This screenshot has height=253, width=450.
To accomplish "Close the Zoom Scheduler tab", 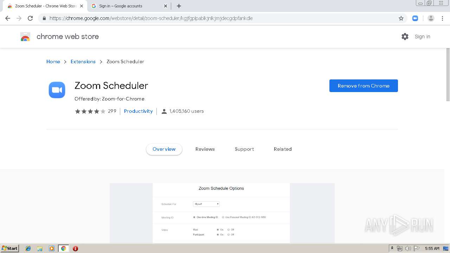I will coord(82,6).
